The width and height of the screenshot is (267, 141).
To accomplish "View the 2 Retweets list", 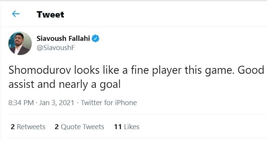I will click(28, 127).
